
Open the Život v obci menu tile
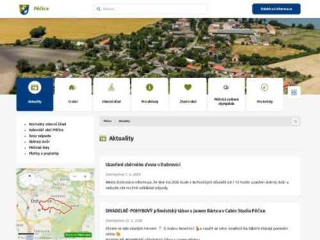coord(188,94)
